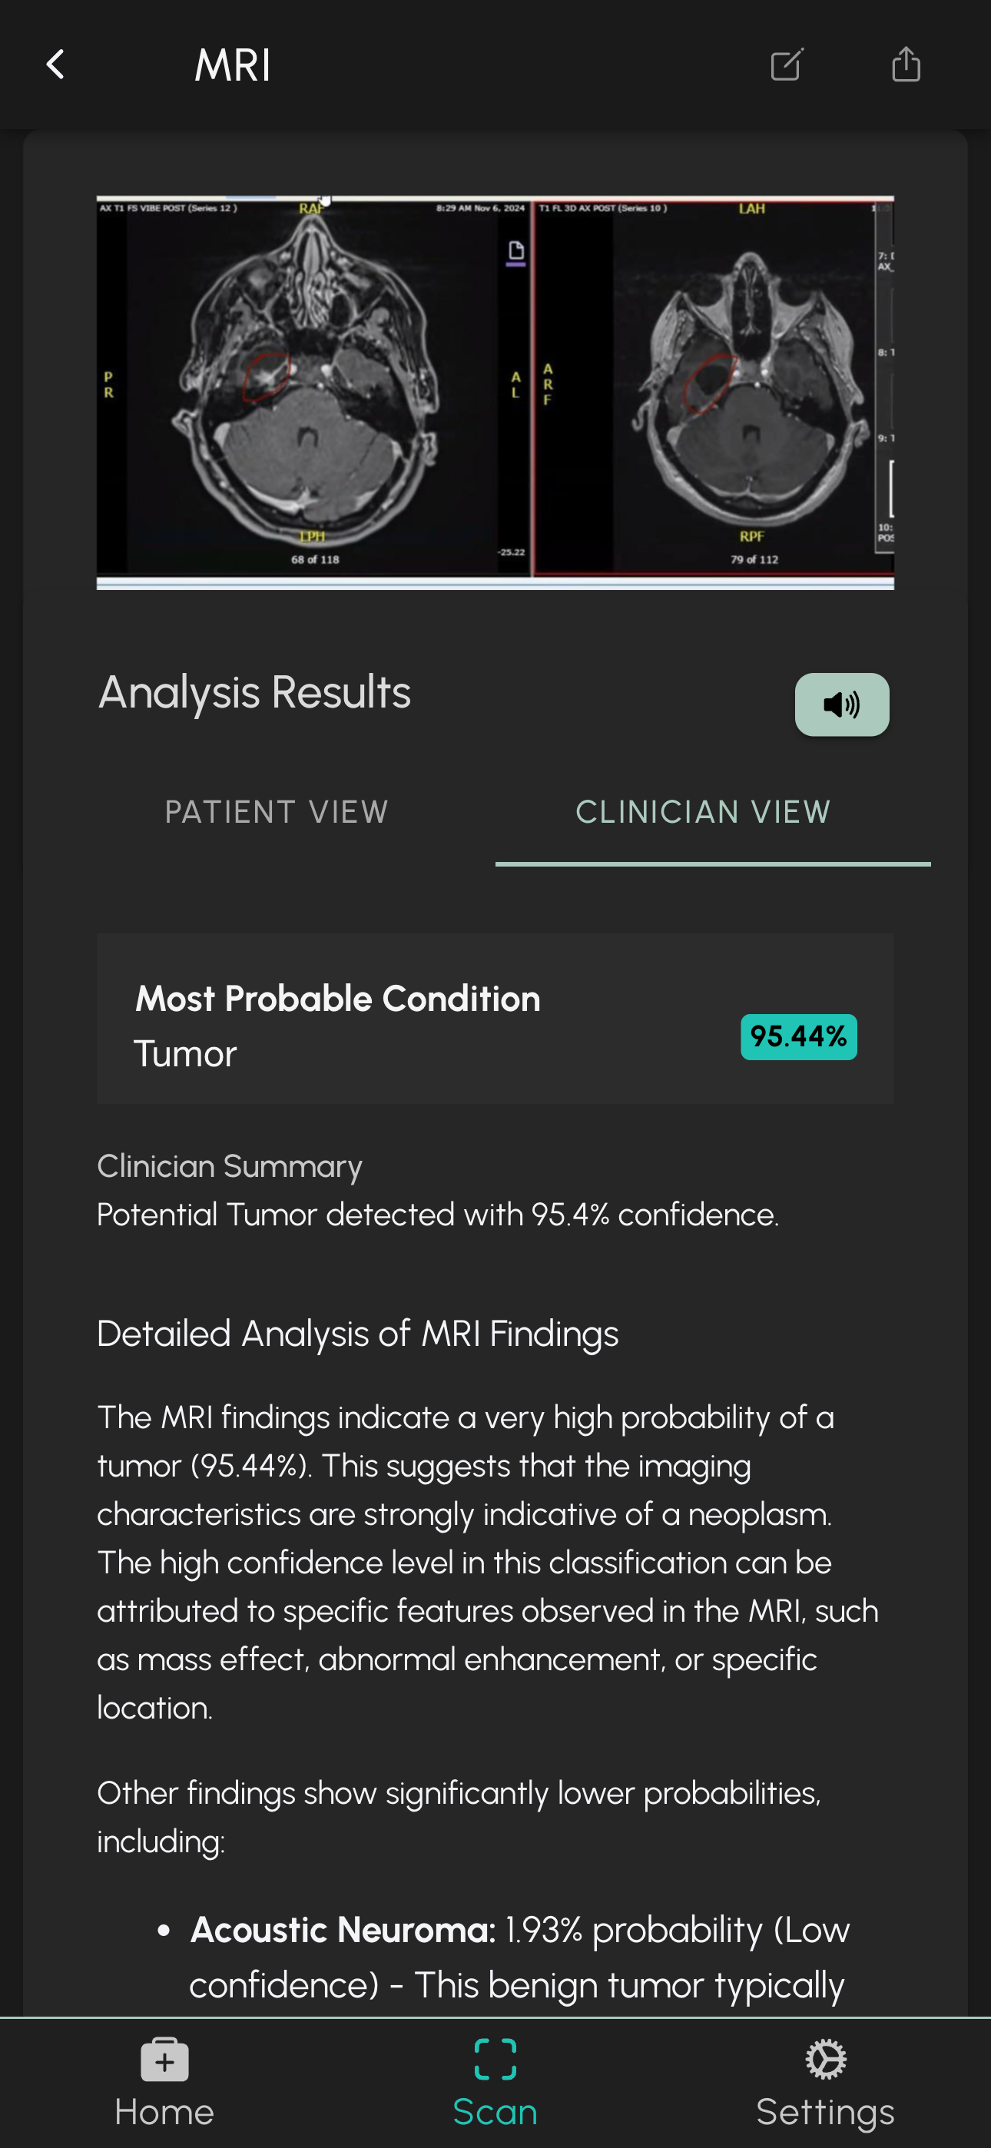Tap the Home label in bottom bar
This screenshot has width=991, height=2148.
click(x=164, y=2112)
